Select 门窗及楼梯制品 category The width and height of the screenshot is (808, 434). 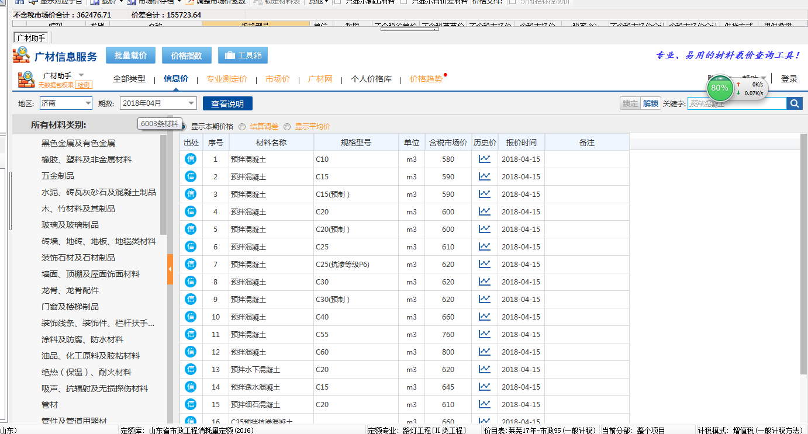70,307
